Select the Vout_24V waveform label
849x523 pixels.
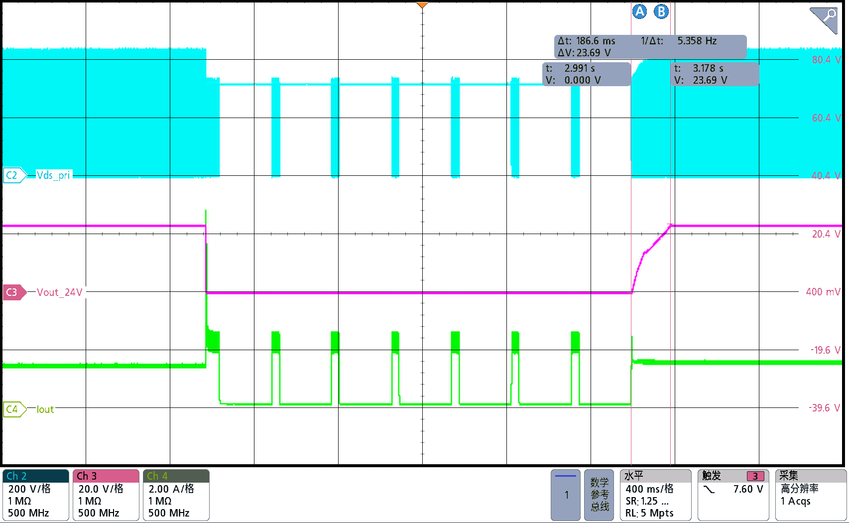point(60,292)
